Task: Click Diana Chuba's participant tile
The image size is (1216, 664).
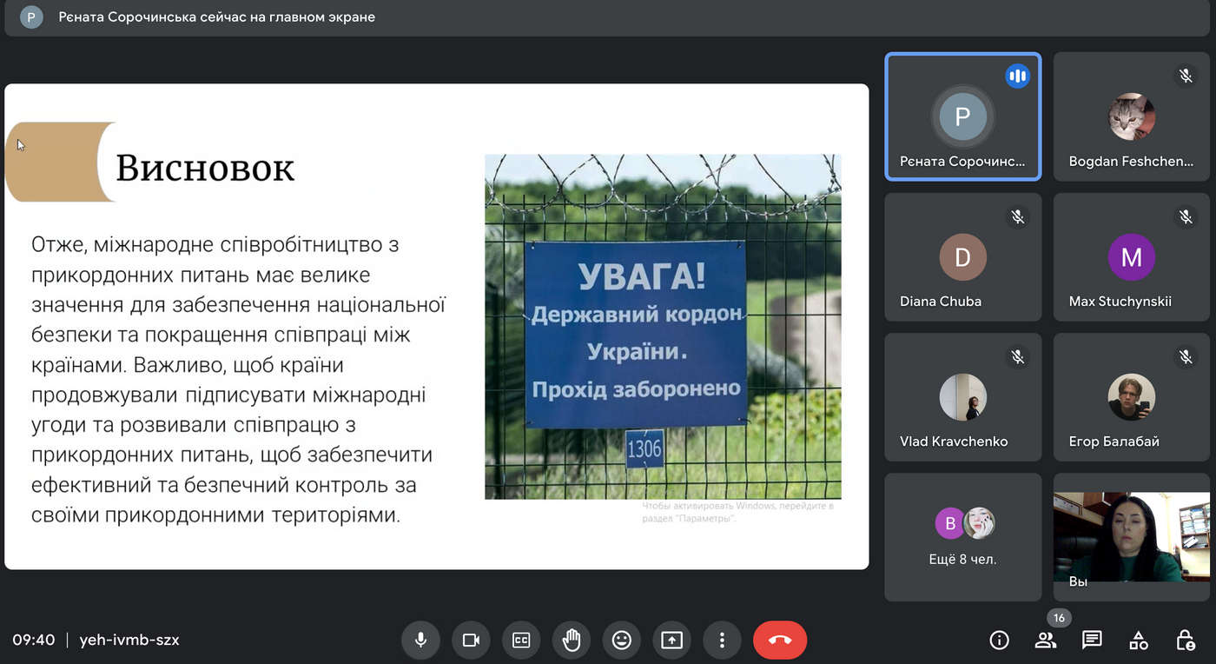Action: coord(962,257)
